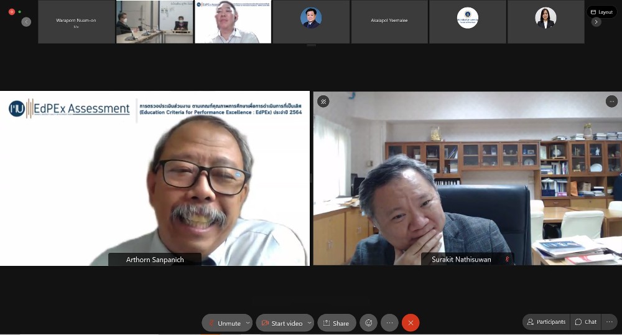The width and height of the screenshot is (622, 335).
Task: Open more options in the center toolbar
Action: [x=389, y=323]
